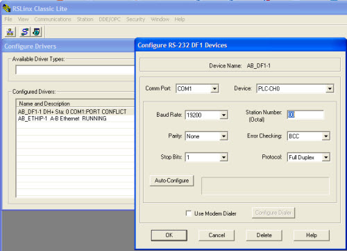Click the Driver Diagnostics toolbar icon

click(x=37, y=32)
